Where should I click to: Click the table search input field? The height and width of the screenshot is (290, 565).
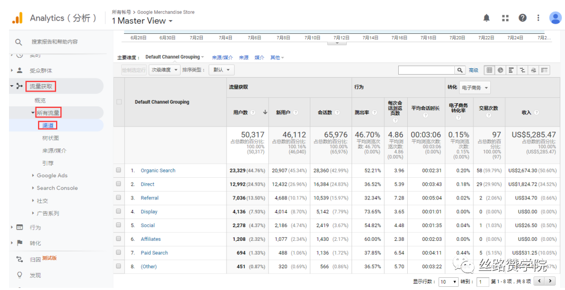(x=427, y=70)
